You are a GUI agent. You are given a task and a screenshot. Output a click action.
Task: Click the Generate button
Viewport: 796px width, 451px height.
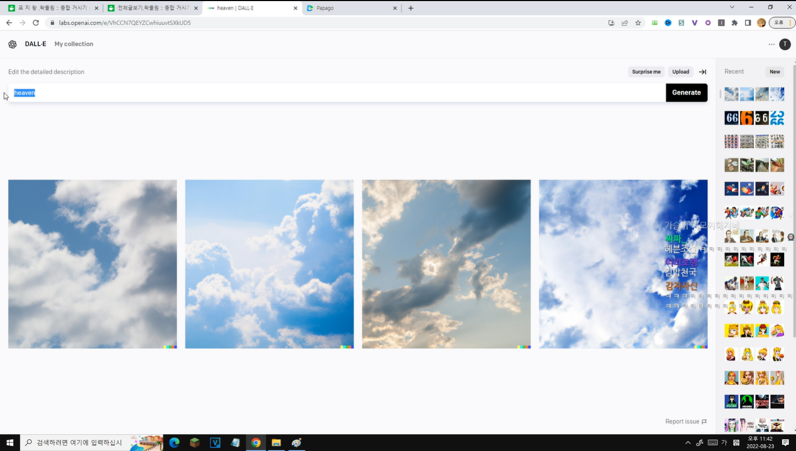[x=686, y=93]
